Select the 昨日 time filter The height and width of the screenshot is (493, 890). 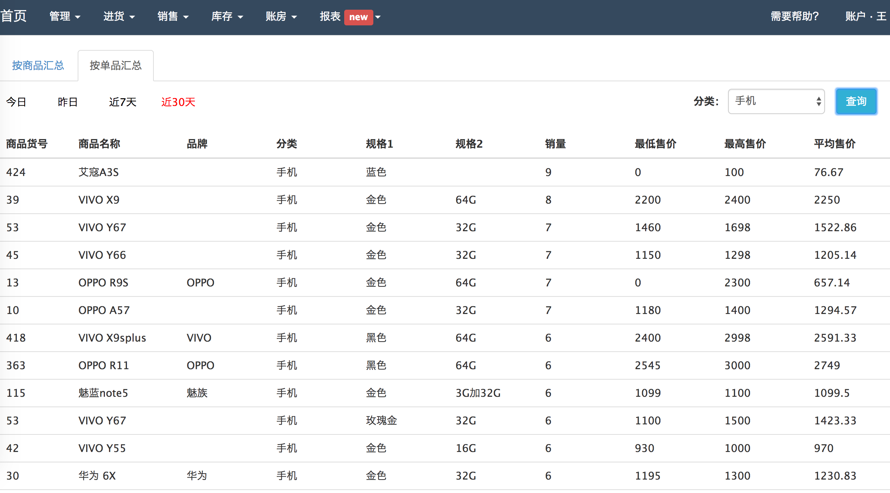[x=68, y=102]
